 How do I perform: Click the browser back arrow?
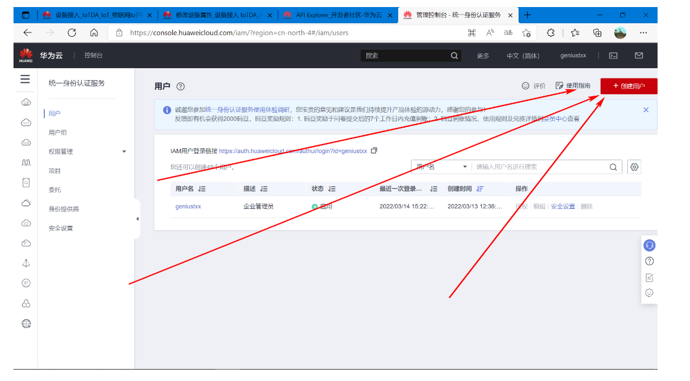point(28,33)
